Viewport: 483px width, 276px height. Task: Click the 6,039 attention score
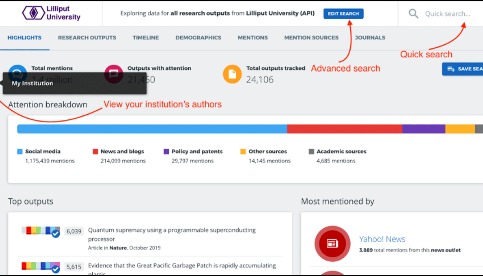tap(74, 231)
